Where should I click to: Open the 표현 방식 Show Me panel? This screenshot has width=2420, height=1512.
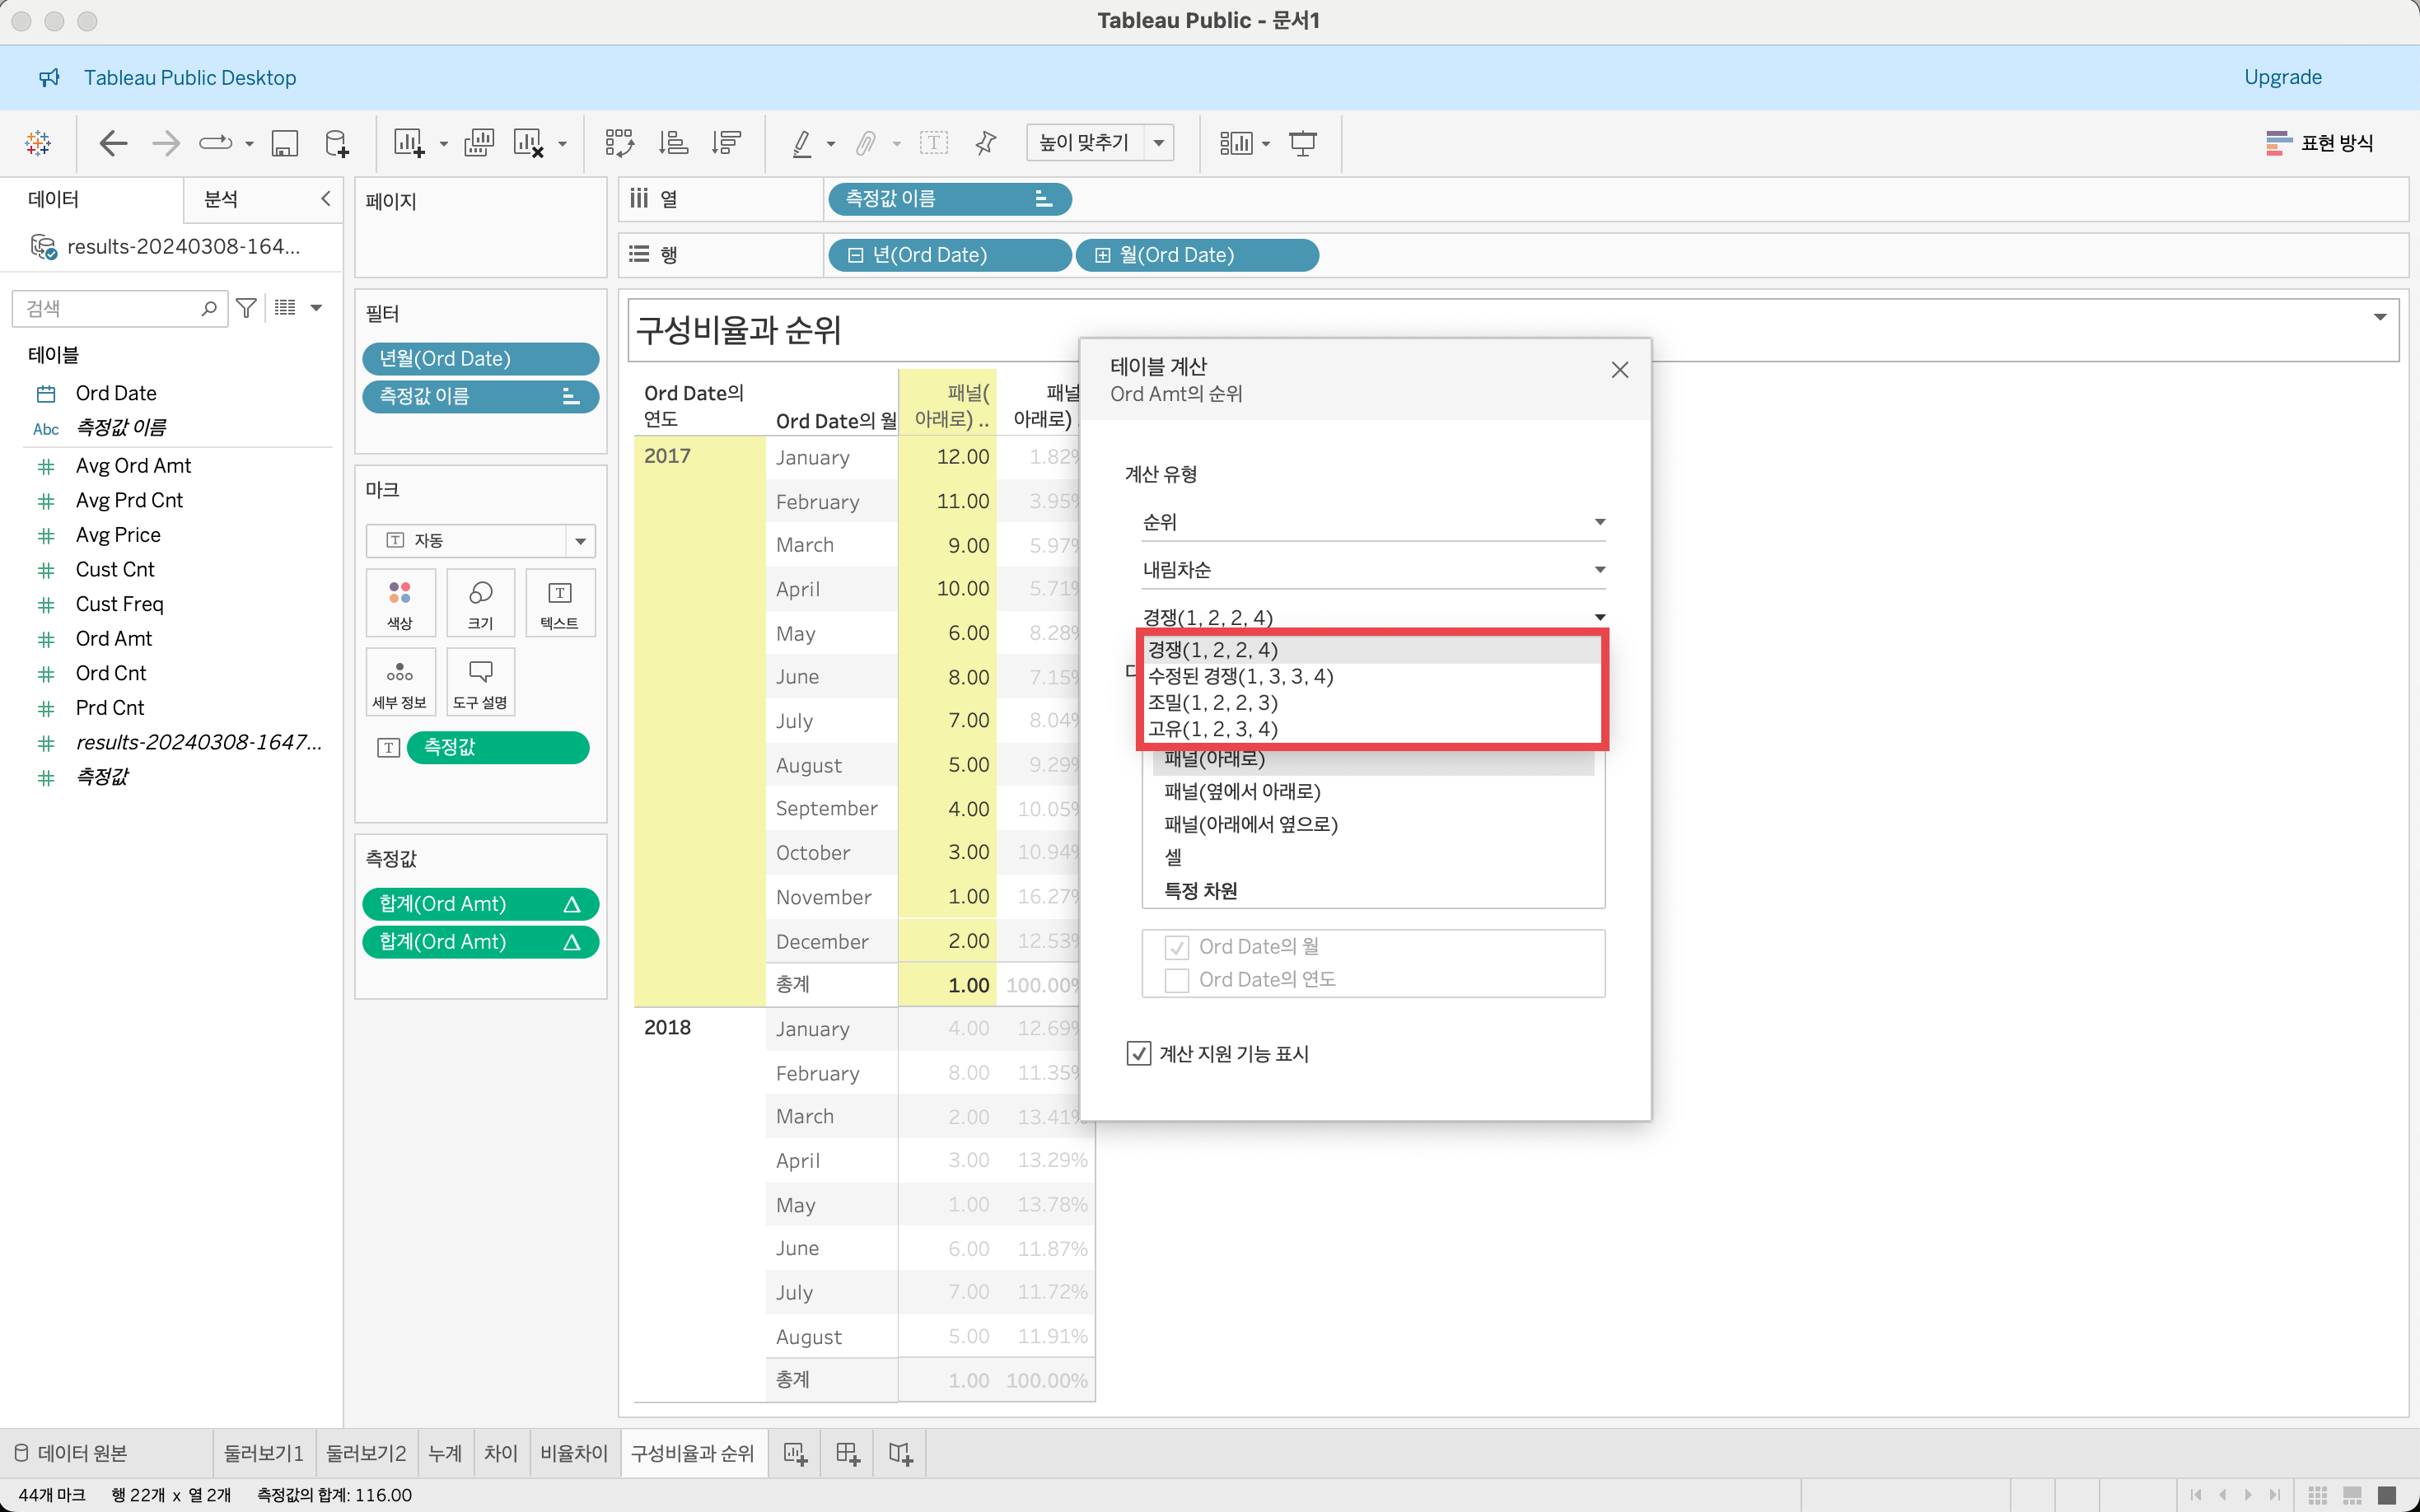click(x=2319, y=143)
